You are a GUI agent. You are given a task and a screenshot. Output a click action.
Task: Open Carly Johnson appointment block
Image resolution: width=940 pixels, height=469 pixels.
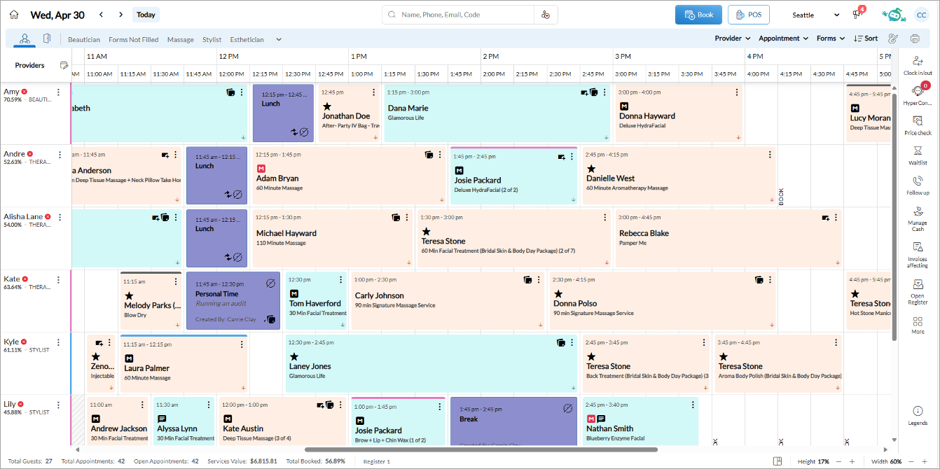click(448, 301)
